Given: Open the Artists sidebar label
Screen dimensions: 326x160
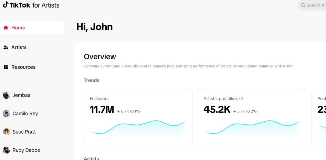Looking at the screenshot, I should (x=19, y=48).
